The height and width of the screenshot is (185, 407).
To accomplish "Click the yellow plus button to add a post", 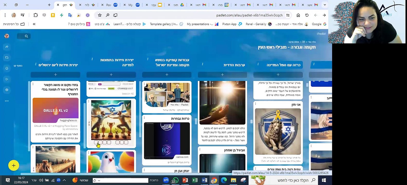I will point(14,165).
